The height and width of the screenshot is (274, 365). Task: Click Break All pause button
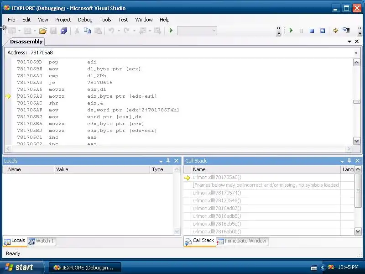click(301, 31)
